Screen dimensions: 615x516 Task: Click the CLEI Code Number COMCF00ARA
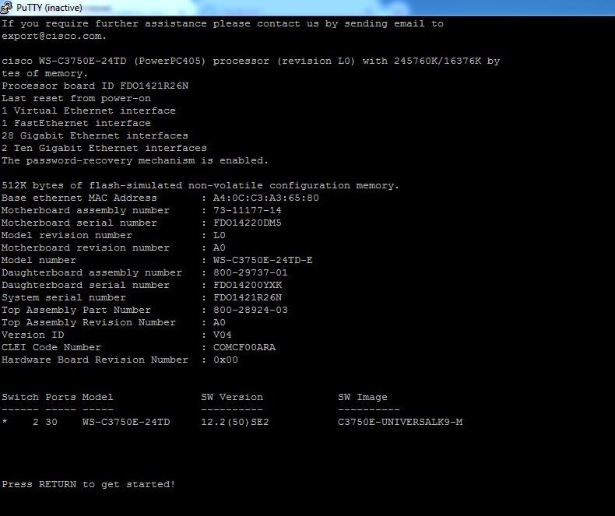244,347
